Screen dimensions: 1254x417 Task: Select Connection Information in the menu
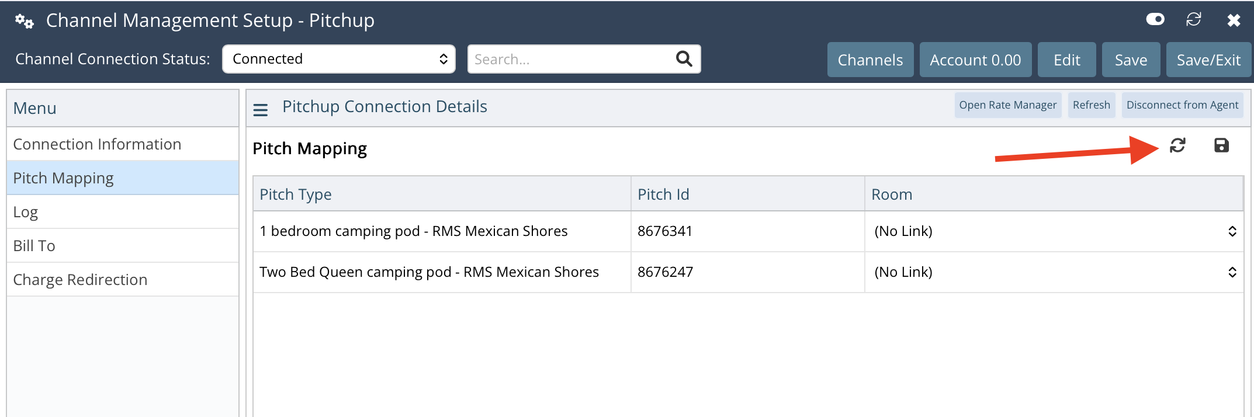(x=123, y=144)
